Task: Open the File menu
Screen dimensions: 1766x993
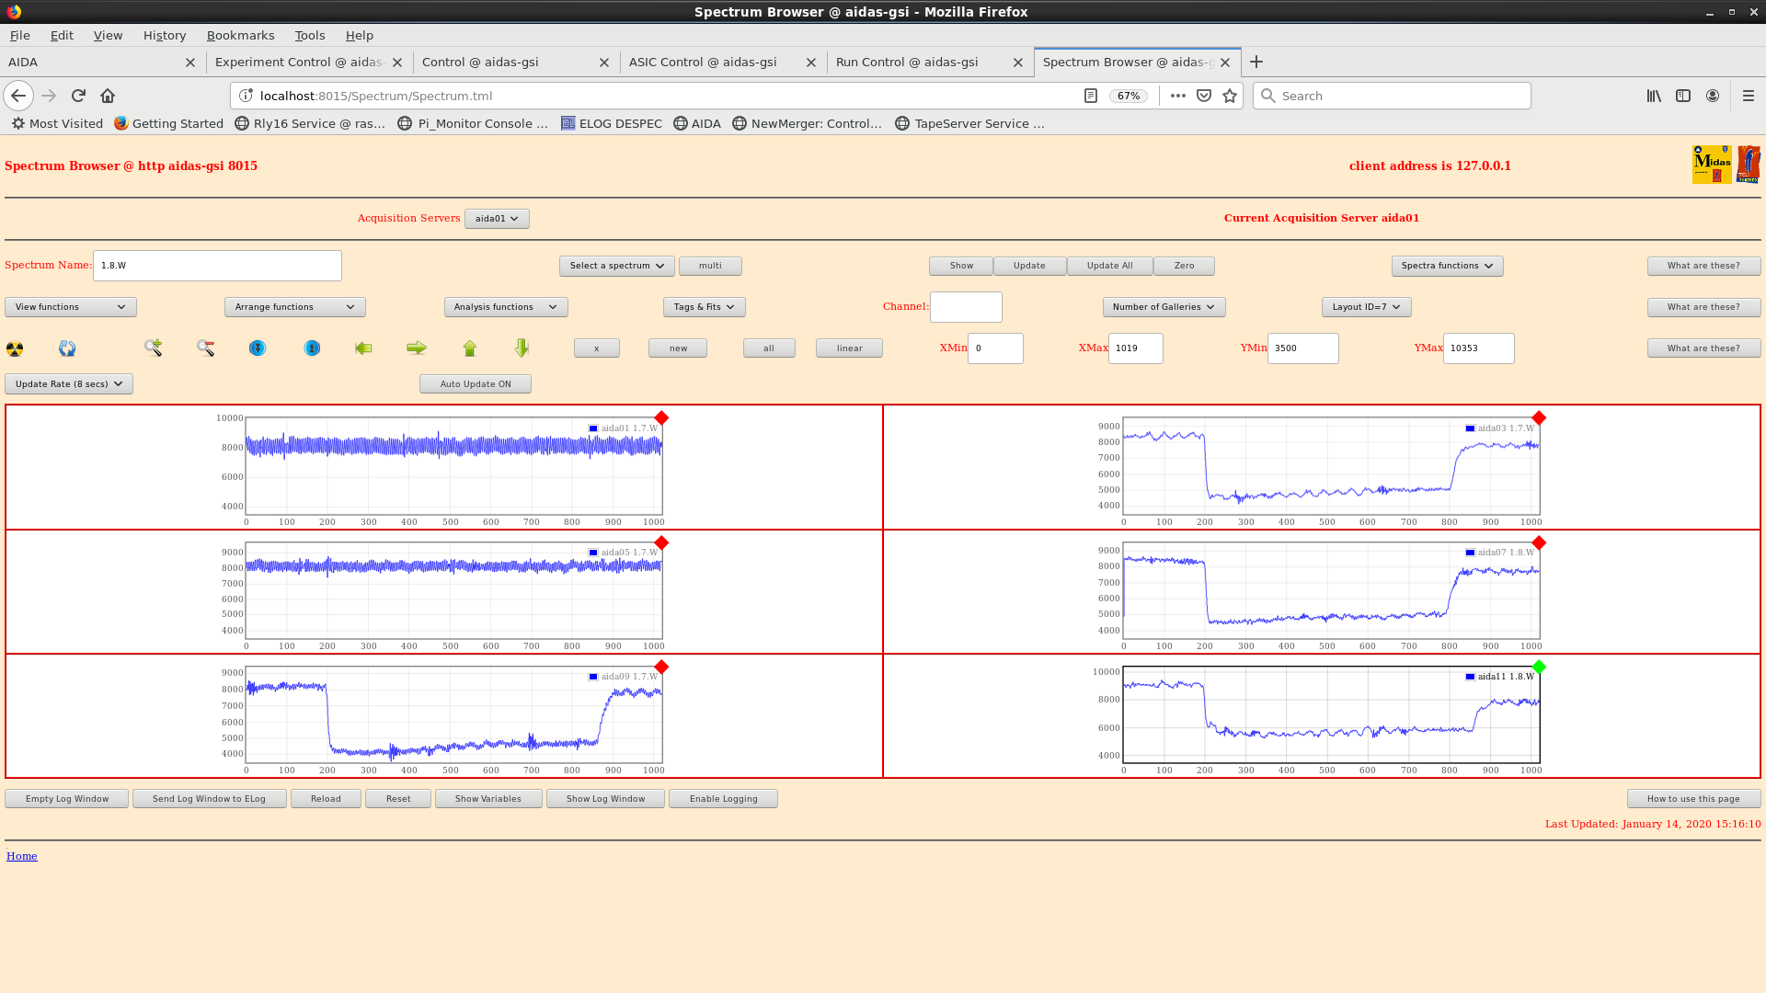Action: (x=20, y=35)
